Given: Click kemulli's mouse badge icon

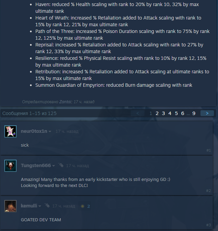Looking at the screenshot, I should click(47, 205).
